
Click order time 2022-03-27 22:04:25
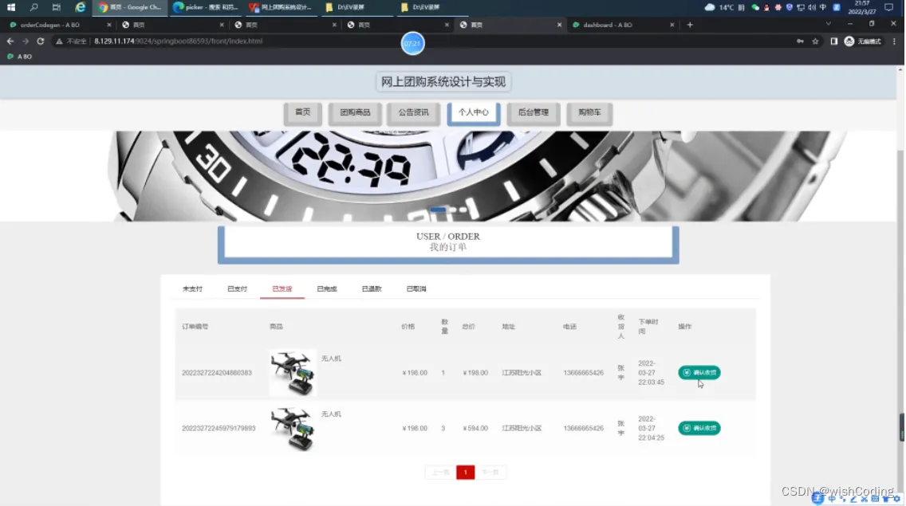(x=651, y=428)
